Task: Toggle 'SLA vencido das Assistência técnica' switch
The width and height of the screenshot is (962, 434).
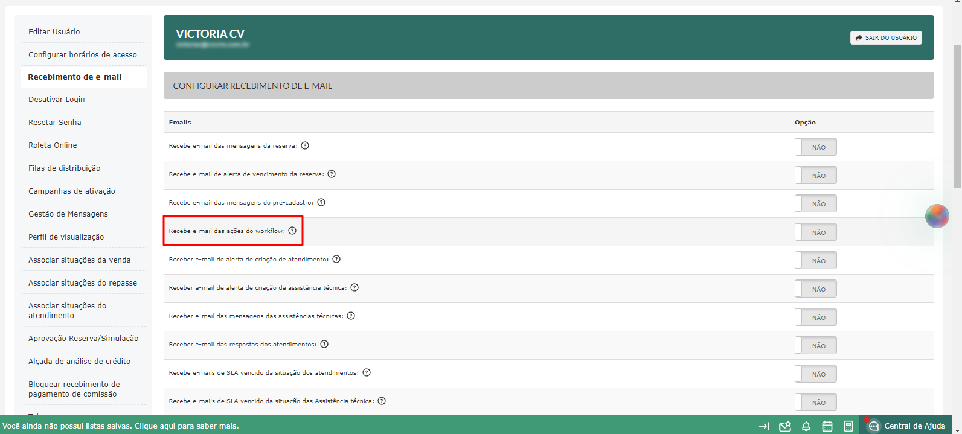Action: 815,402
